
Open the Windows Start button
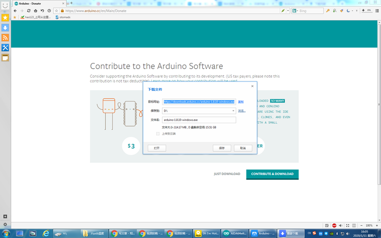click(6, 234)
